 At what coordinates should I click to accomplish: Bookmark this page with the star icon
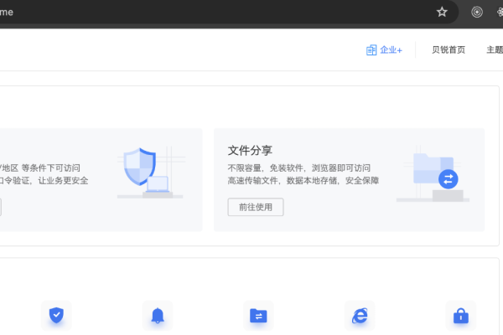coord(442,13)
